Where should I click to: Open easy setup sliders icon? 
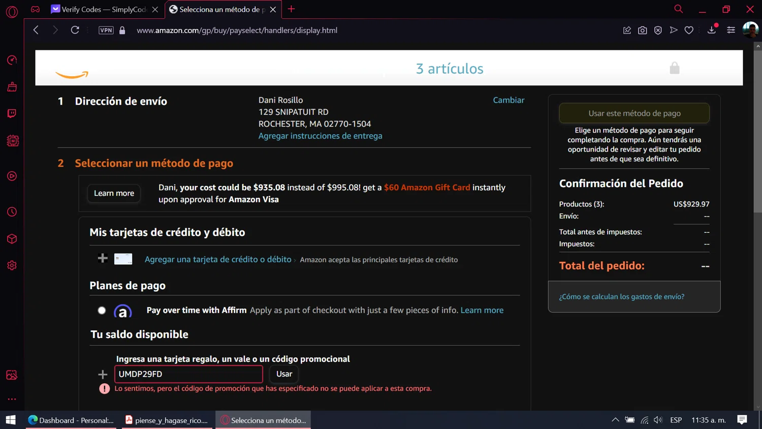[731, 30]
